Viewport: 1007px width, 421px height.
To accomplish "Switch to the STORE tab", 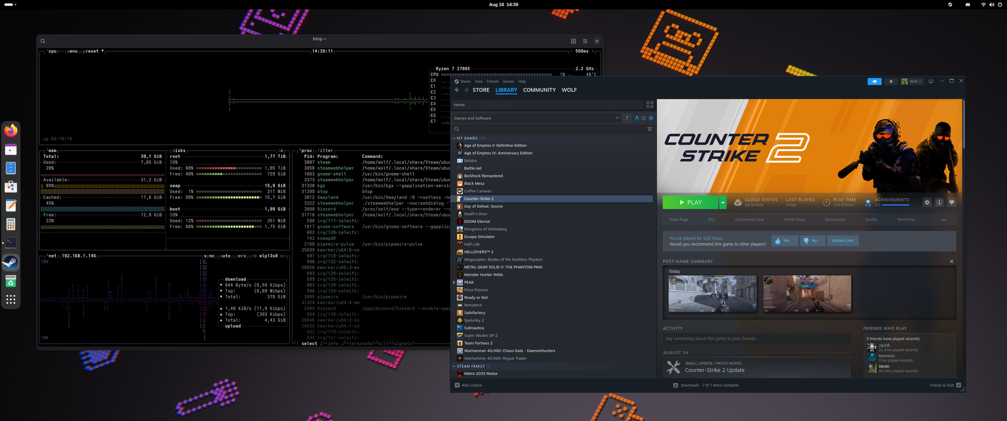I will point(481,90).
